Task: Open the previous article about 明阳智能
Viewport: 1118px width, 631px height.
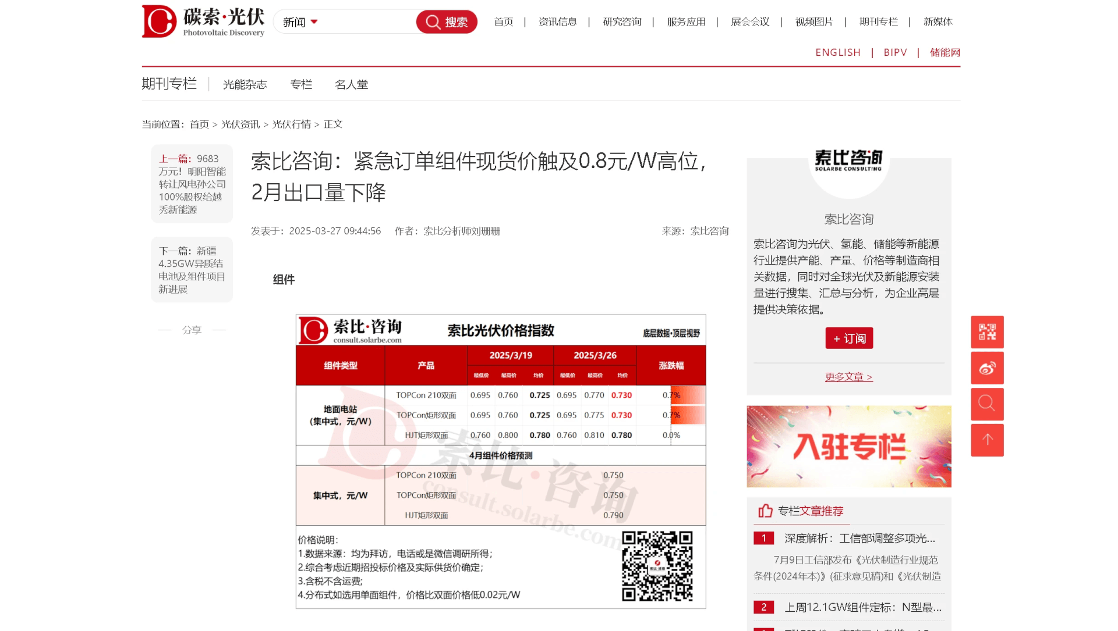Action: tap(192, 184)
